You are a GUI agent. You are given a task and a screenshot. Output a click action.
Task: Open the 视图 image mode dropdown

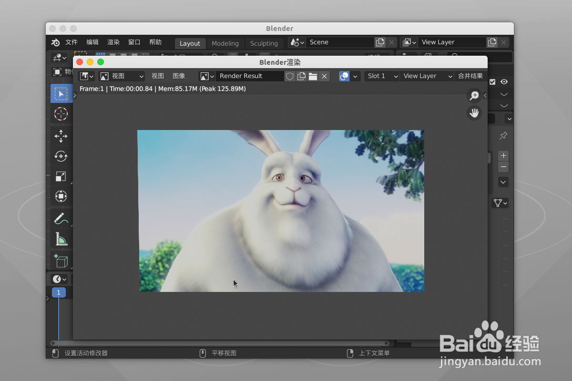click(122, 76)
